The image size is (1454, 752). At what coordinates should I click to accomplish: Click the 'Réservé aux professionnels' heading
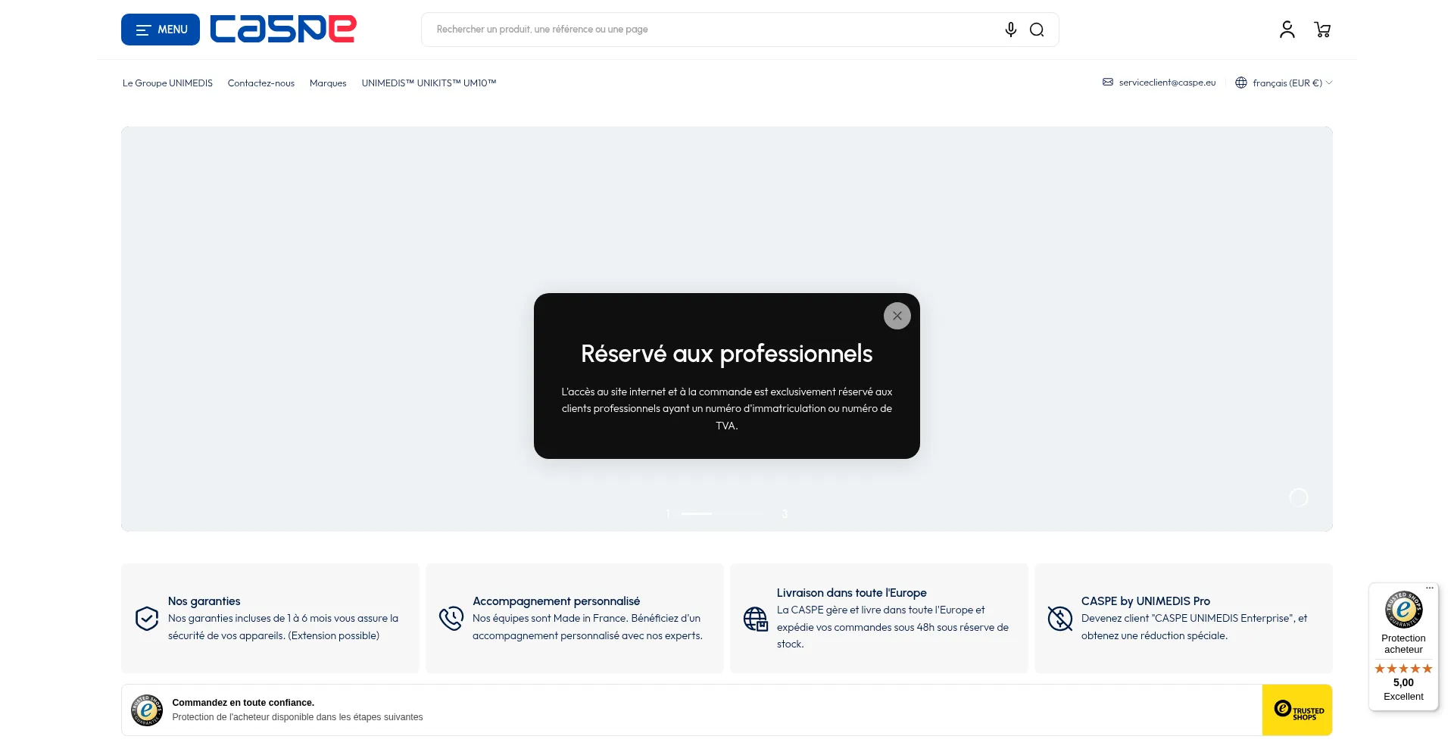727,354
